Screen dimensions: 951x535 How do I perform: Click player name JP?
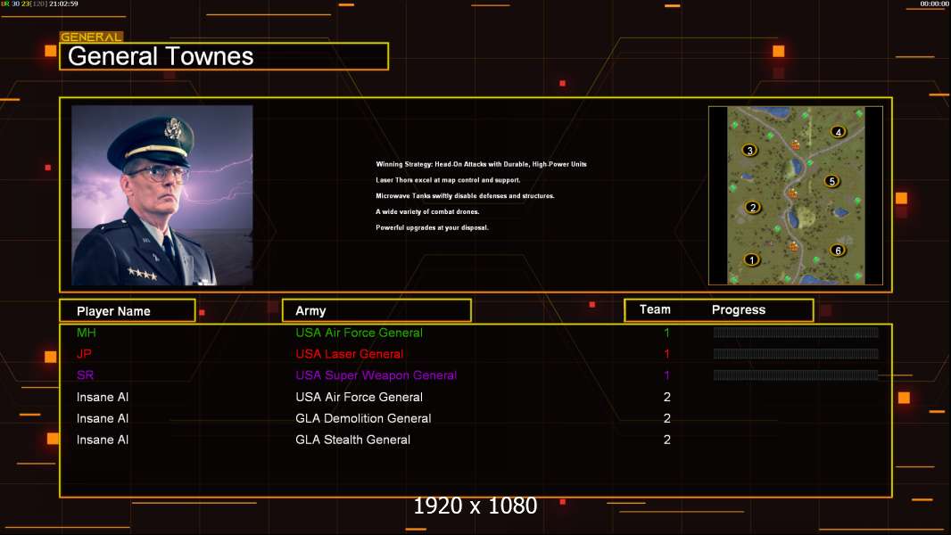[x=84, y=354]
